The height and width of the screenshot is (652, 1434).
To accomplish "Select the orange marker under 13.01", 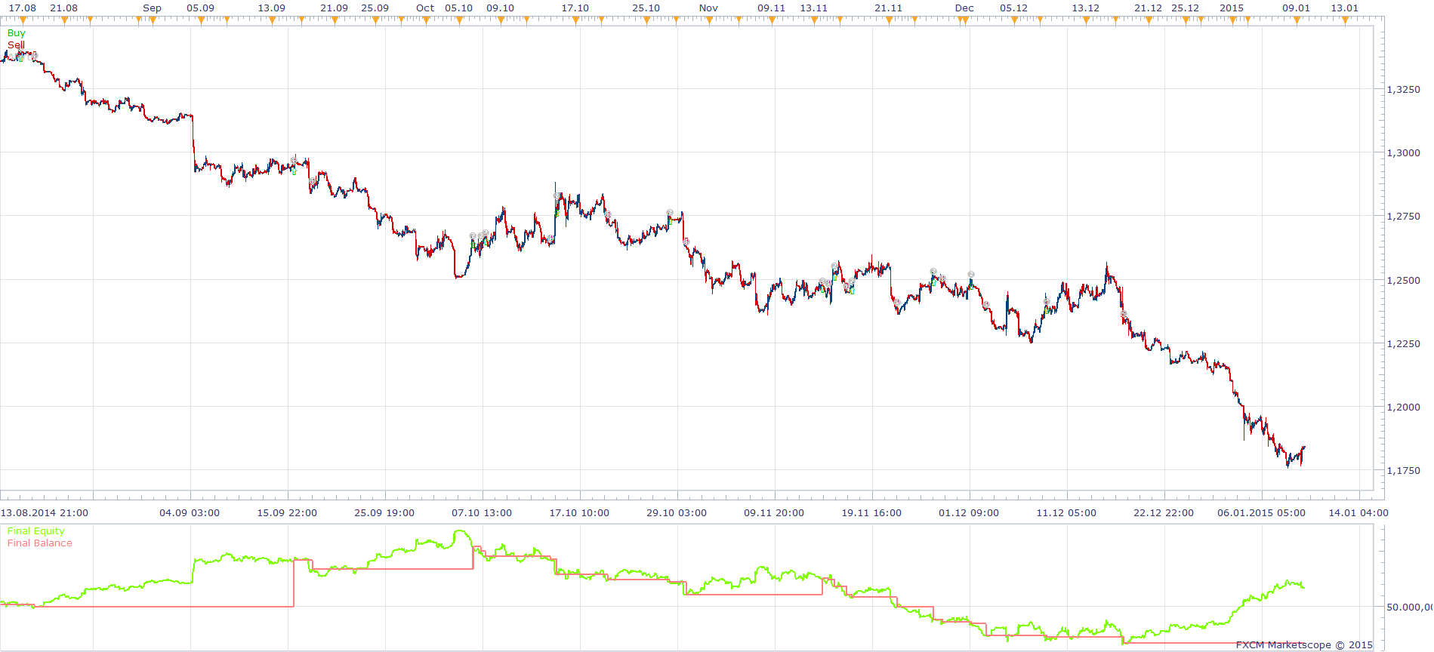I will coord(1345,20).
